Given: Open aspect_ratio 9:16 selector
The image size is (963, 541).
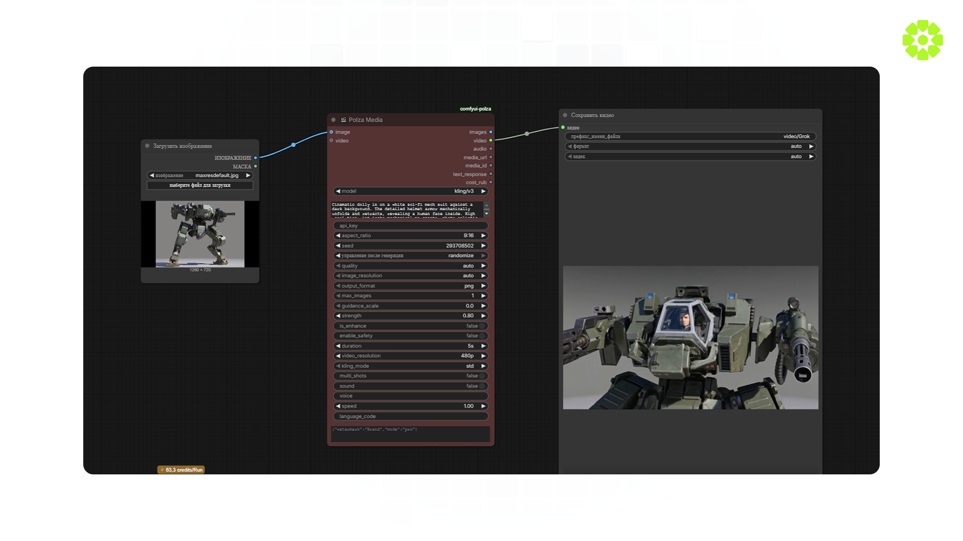Looking at the screenshot, I should tap(410, 235).
